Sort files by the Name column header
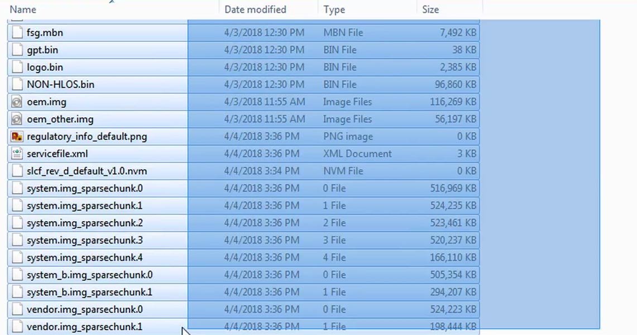 click(x=23, y=9)
